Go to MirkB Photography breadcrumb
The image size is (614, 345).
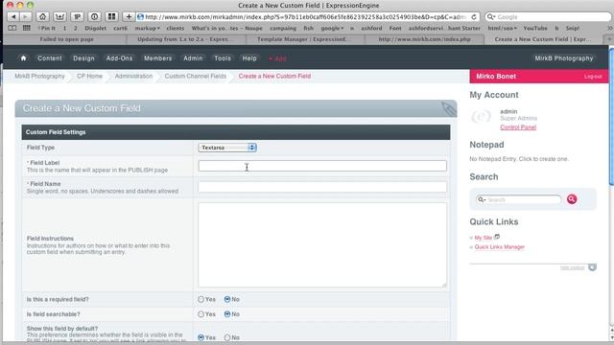pos(39,76)
